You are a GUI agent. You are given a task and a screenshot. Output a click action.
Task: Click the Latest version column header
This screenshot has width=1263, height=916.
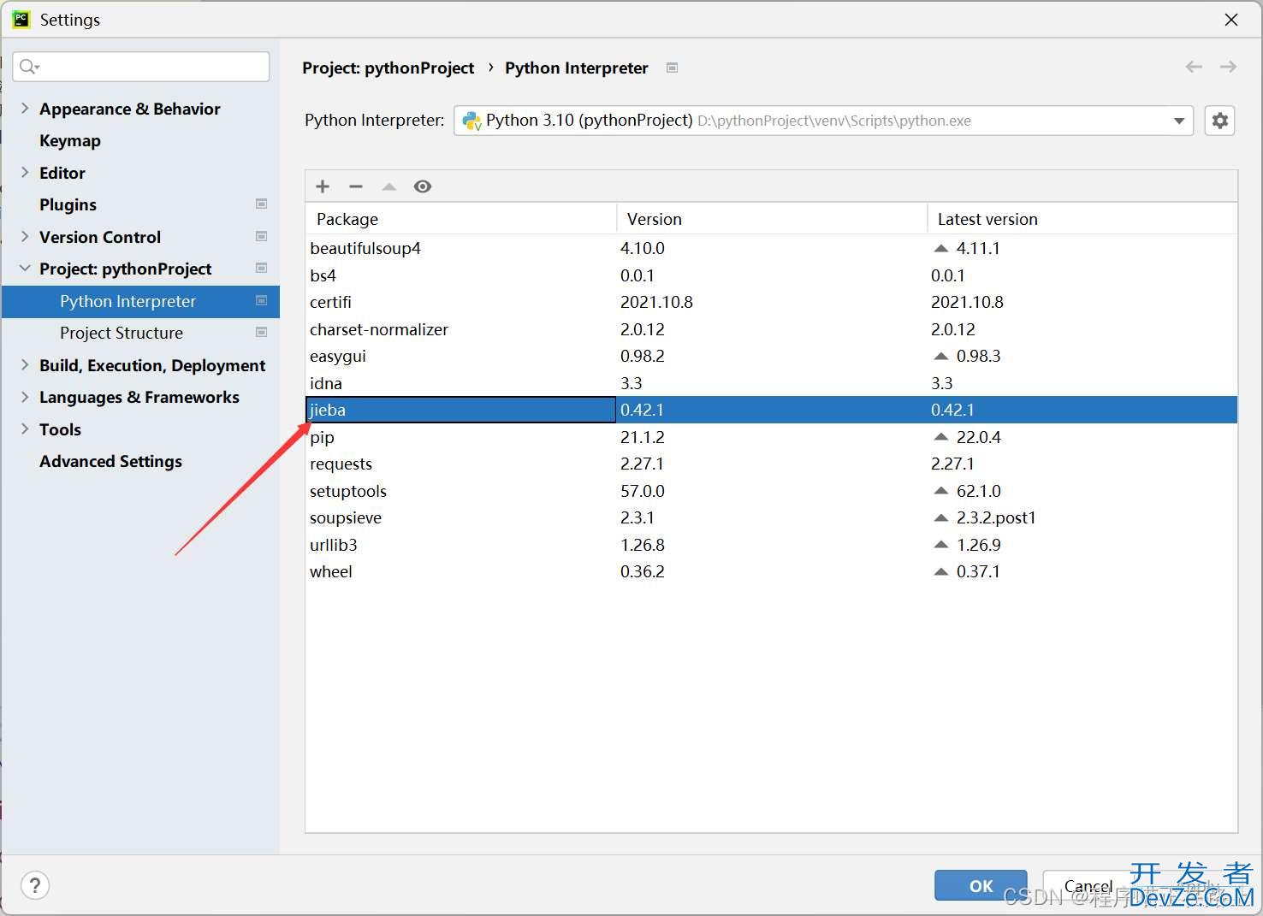1082,219
